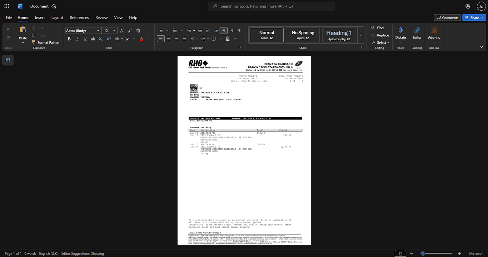
Task: Expand the highlight color dropdown
Action: click(134, 38)
